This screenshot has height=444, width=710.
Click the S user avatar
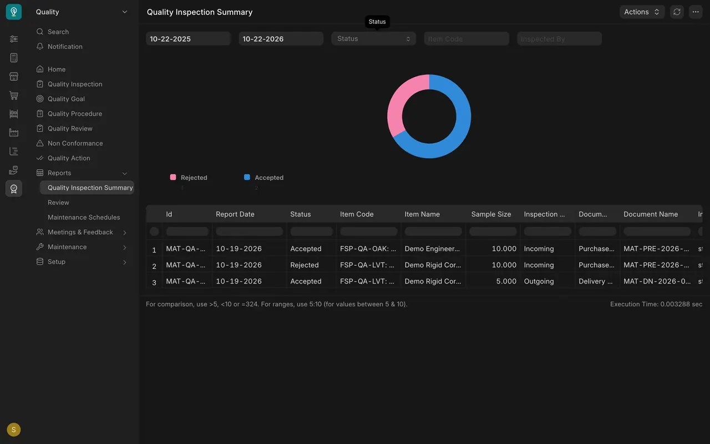point(14,430)
